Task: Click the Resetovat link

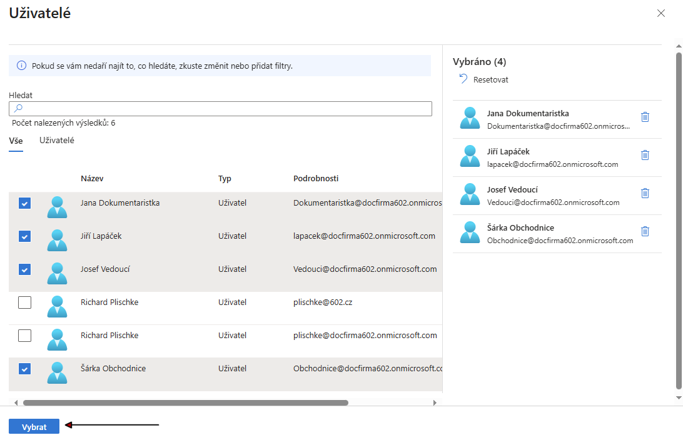Action: [490, 79]
